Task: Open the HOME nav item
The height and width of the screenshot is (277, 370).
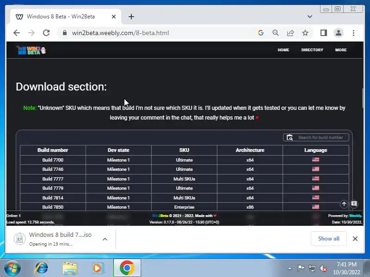Action: click(x=283, y=50)
